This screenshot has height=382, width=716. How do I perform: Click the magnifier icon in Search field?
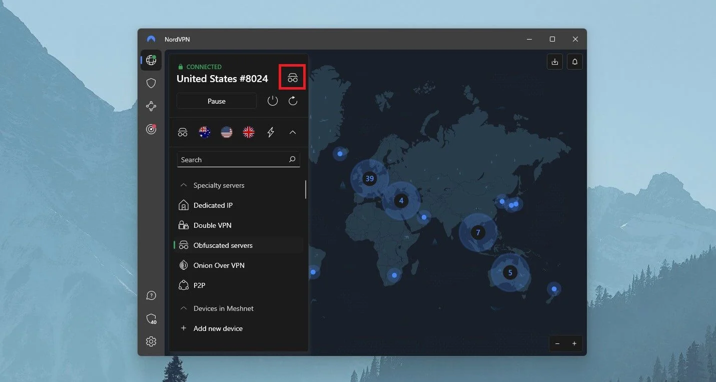tap(292, 160)
